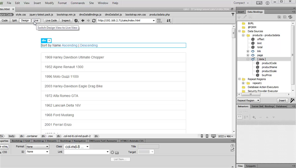Open the Commands menu
This screenshot has height=168, width=296.
(77, 3)
